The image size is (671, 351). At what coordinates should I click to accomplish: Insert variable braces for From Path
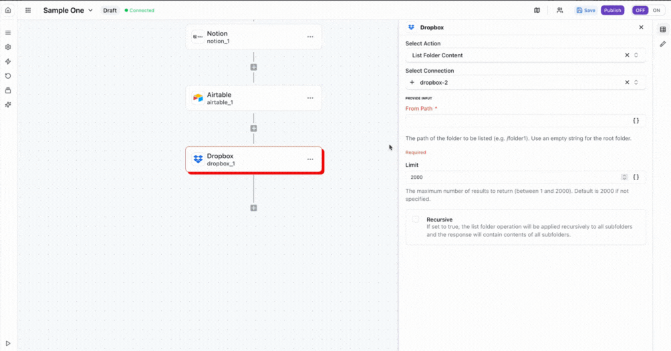tap(636, 121)
